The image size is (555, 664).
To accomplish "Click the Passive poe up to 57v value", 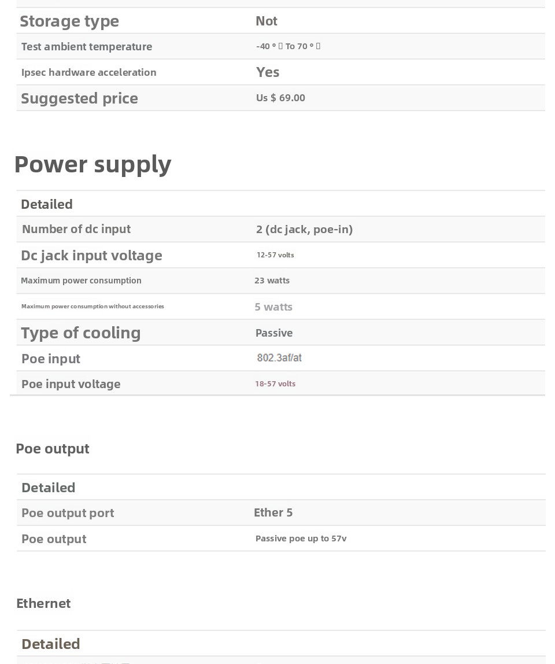I will click(301, 538).
